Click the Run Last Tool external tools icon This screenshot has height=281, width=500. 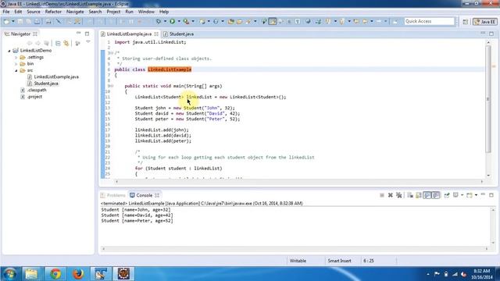(x=186, y=21)
